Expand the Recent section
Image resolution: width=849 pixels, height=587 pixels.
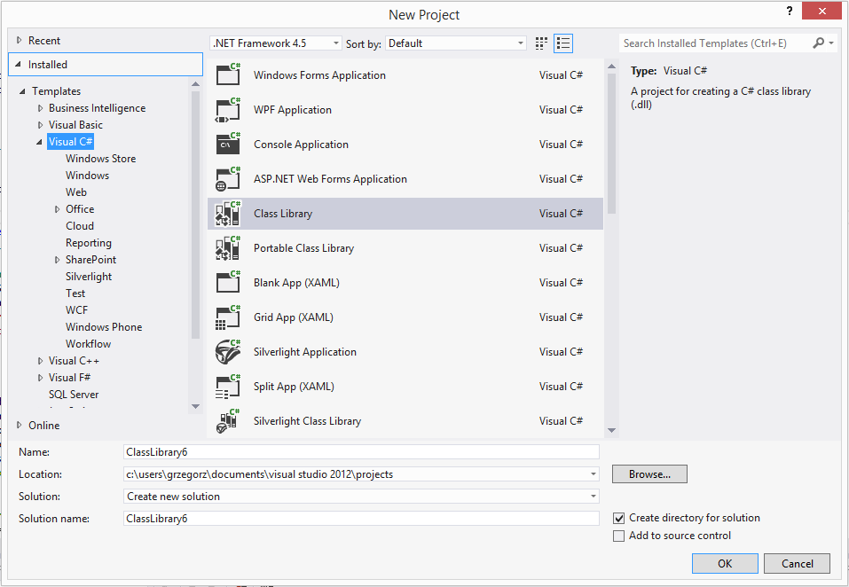coord(20,40)
